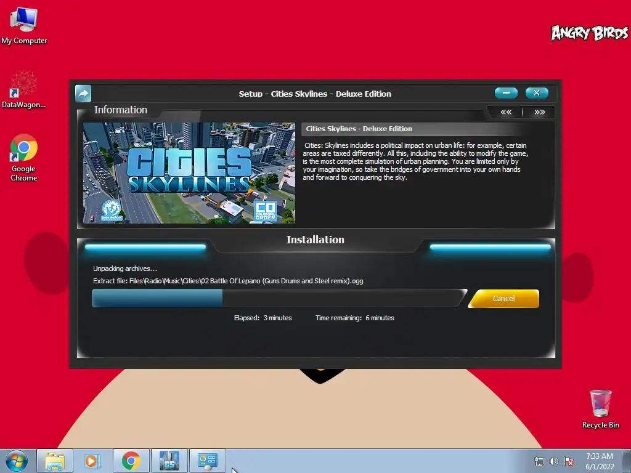
Task: Open DataWagon desktop shortcut
Action: pyautogui.click(x=24, y=89)
